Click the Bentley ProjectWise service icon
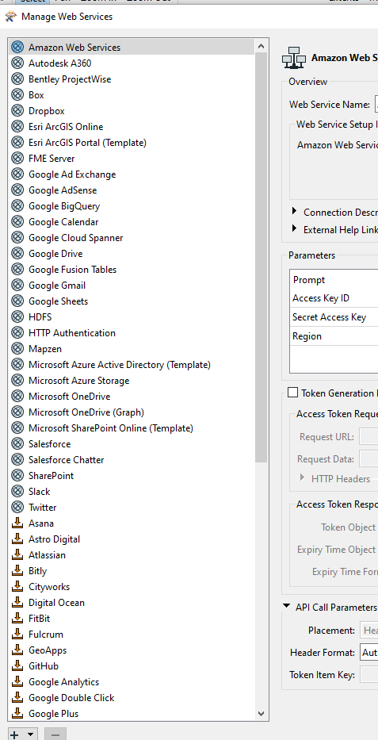Image resolution: width=378 pixels, height=740 pixels. tap(17, 79)
